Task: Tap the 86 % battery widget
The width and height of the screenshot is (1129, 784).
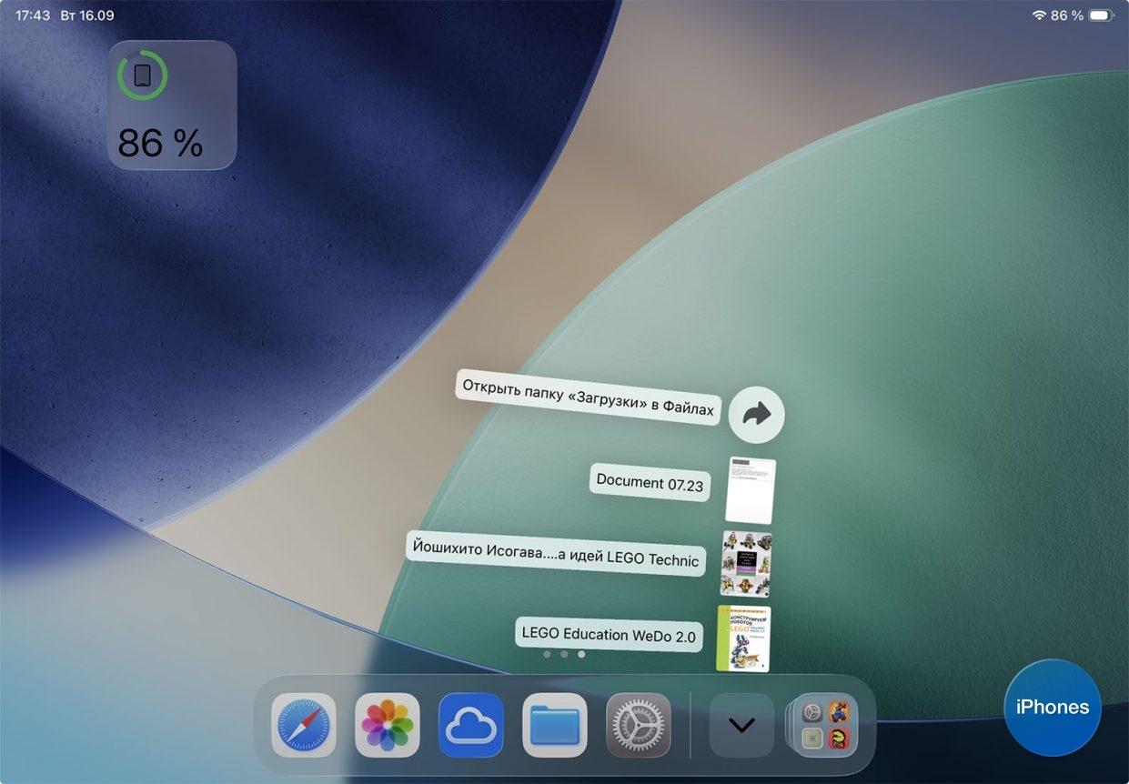Action: coord(172,105)
